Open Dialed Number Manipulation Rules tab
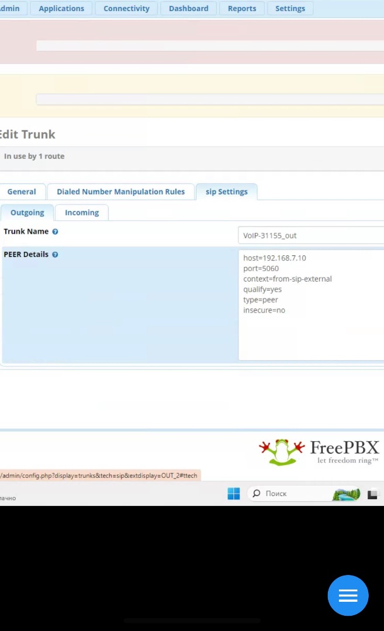The height and width of the screenshot is (631, 384). click(x=121, y=192)
